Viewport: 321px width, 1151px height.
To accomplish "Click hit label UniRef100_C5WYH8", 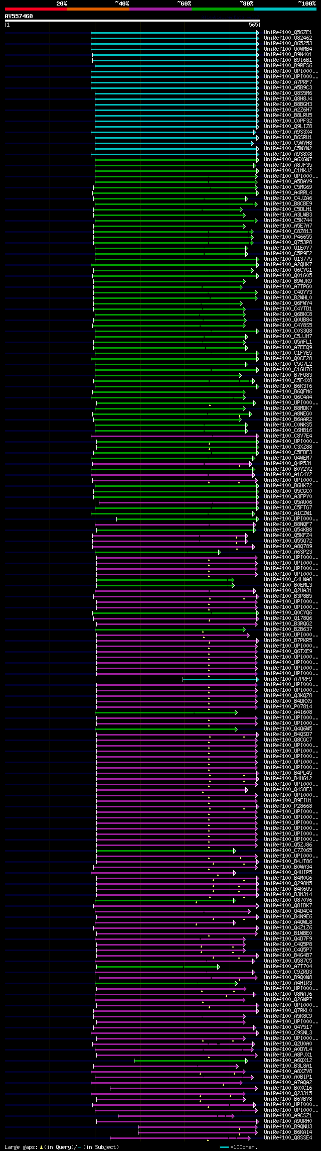I will [x=288, y=143].
